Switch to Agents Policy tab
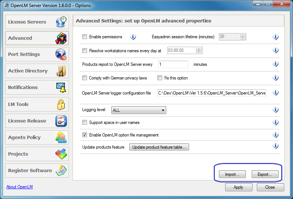The image size is (293, 199). (37, 138)
